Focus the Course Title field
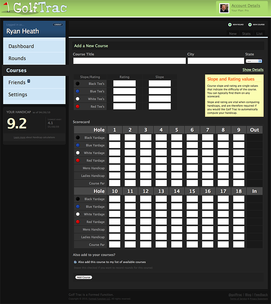271x304 pixels. [x=129, y=61]
